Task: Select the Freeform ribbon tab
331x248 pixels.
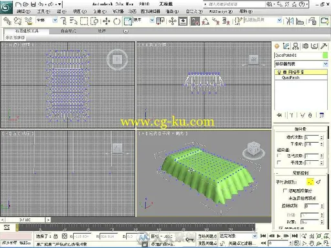Action: pos(69,31)
